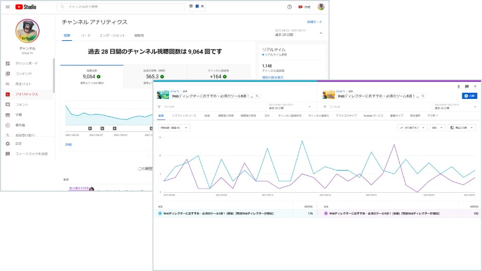This screenshot has height=271, width=482.
Task: Open Playlists (再生リスト) in the sidebar
Action: [x=23, y=84]
